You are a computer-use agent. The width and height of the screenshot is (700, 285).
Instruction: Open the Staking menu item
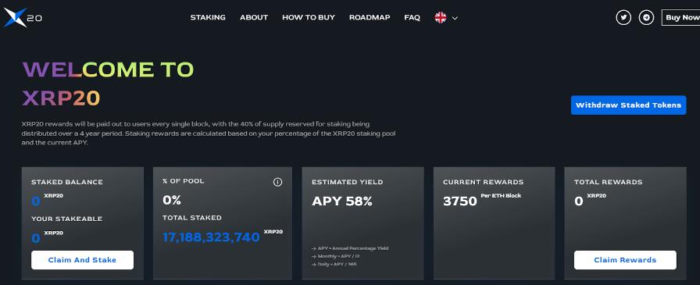click(x=208, y=17)
